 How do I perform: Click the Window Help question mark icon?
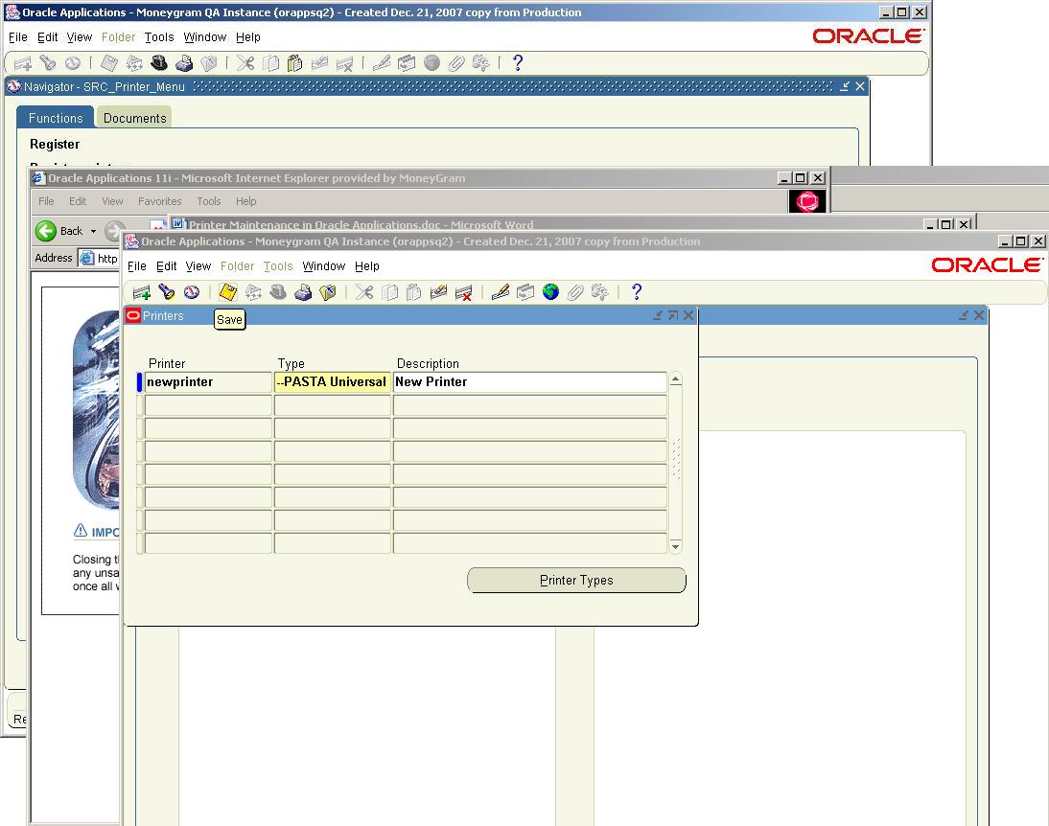[x=635, y=292]
